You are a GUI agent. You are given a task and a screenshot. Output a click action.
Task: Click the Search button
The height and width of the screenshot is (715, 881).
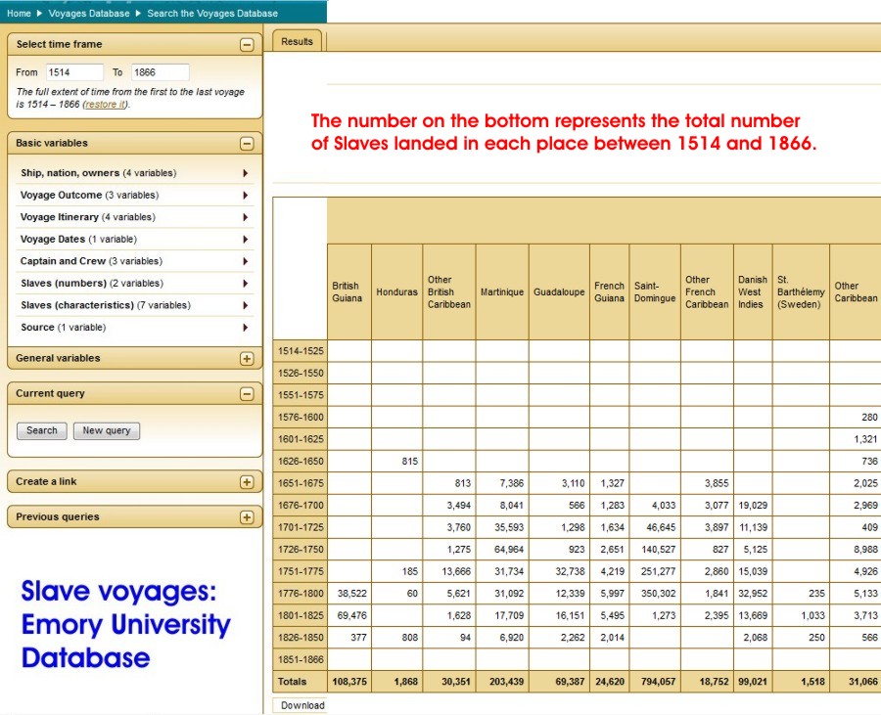pyautogui.click(x=42, y=430)
